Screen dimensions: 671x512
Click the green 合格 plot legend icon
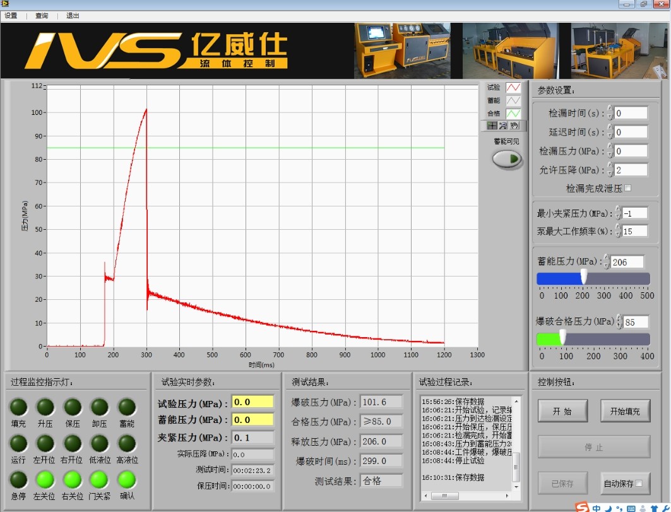[514, 114]
